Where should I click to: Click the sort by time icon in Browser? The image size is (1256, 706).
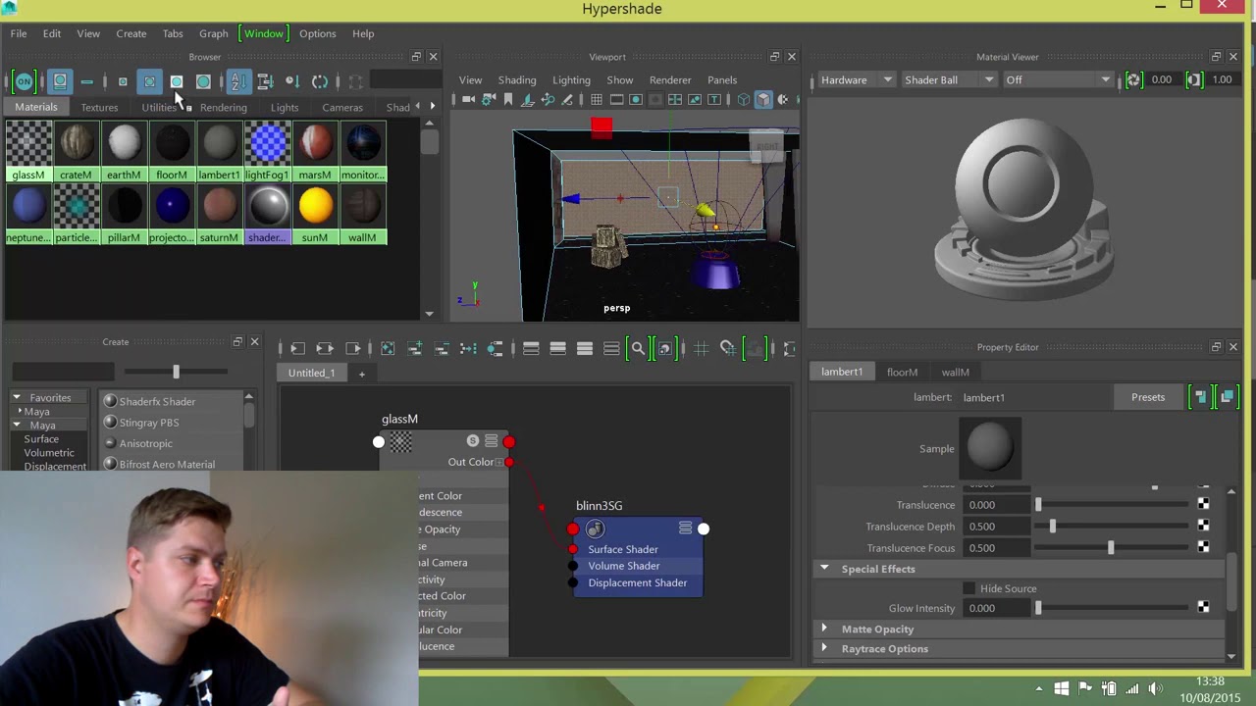pos(291,81)
